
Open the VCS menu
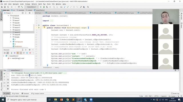click(53, 4)
